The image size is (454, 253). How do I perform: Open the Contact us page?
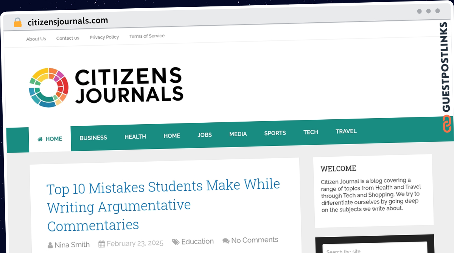click(x=68, y=38)
